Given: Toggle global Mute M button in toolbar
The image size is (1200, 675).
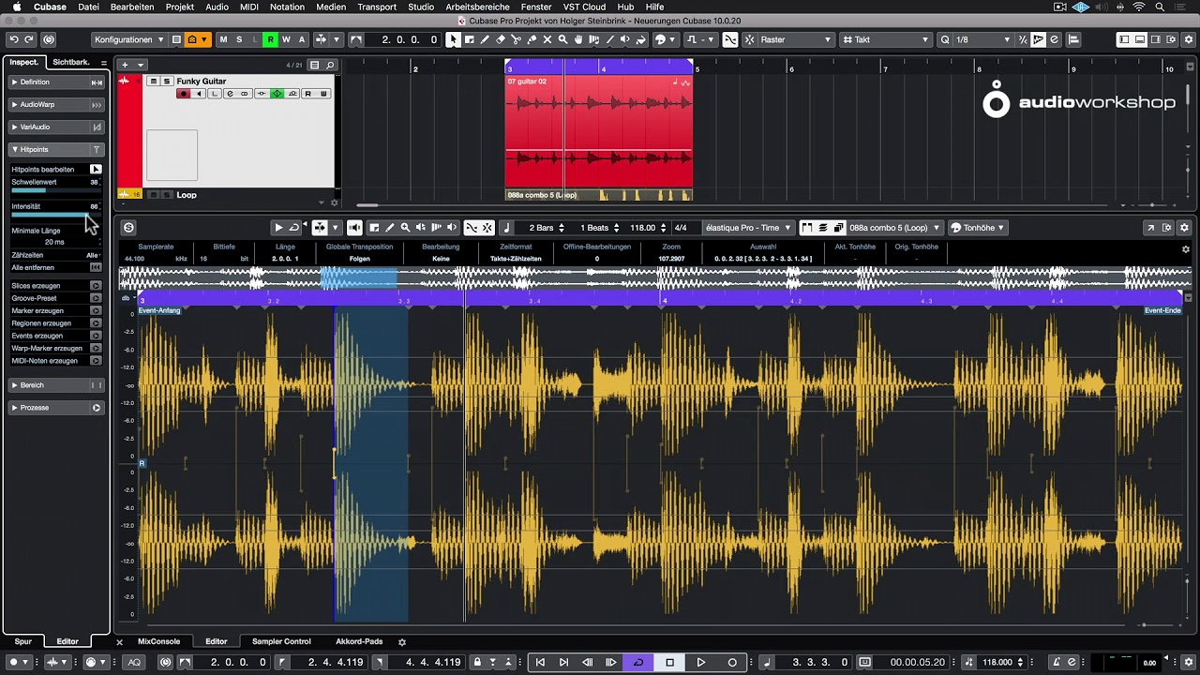Looking at the screenshot, I should point(223,39).
